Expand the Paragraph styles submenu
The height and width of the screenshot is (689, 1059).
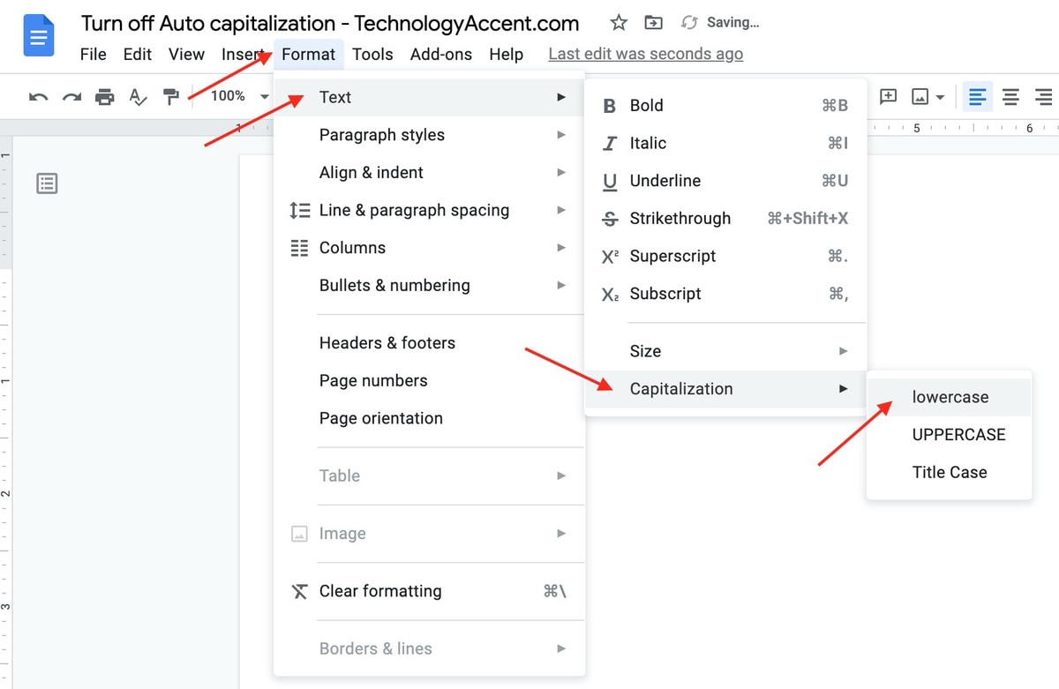tap(382, 134)
